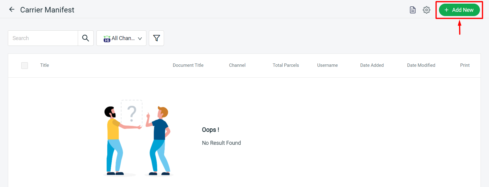Sort by the Date Modified column
The height and width of the screenshot is (187, 489).
pos(421,65)
